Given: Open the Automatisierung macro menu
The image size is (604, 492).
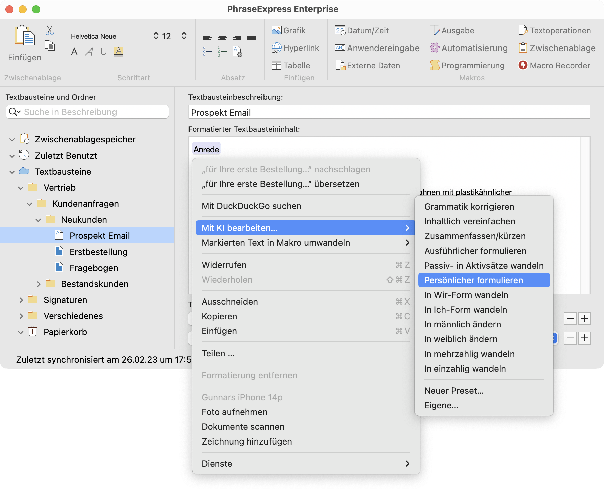Looking at the screenshot, I should [469, 48].
